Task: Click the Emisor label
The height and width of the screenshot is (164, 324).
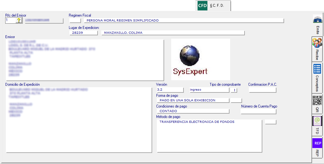Action: click(10, 37)
